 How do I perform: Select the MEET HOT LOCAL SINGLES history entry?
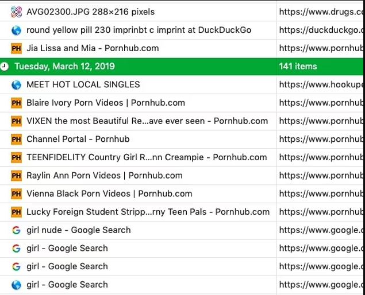pyautogui.click(x=83, y=85)
